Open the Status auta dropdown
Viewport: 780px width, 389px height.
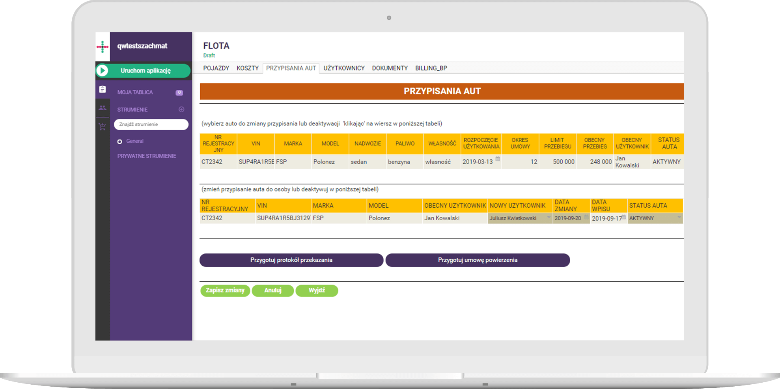679,218
